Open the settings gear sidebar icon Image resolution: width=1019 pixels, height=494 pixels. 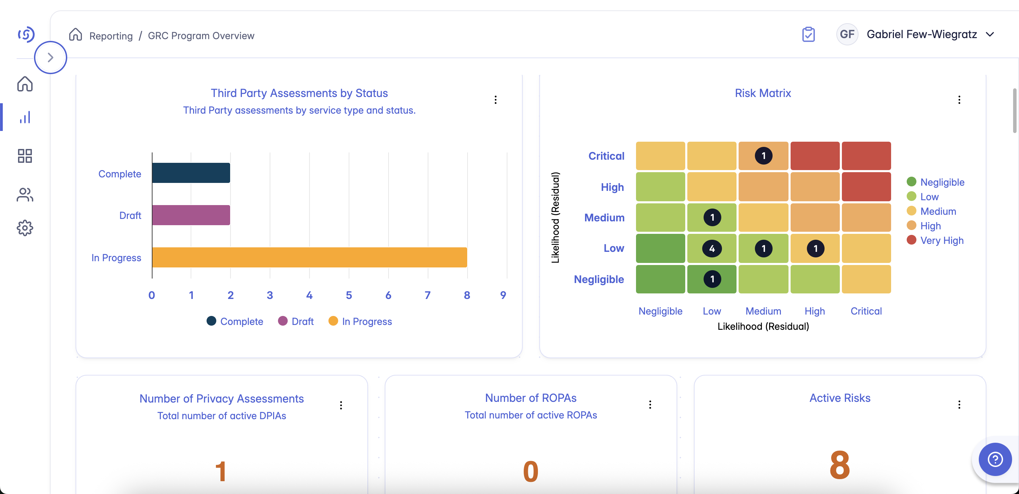[25, 228]
